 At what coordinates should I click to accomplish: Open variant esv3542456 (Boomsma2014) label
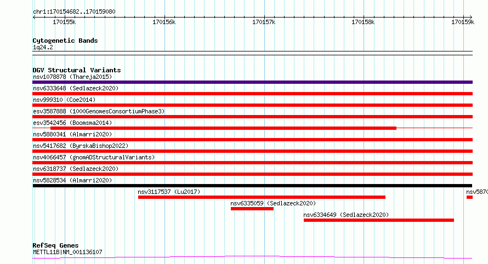(72, 123)
